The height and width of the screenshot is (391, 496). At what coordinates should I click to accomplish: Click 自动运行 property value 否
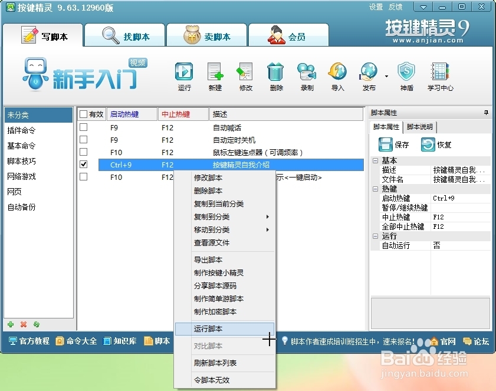[461, 245]
